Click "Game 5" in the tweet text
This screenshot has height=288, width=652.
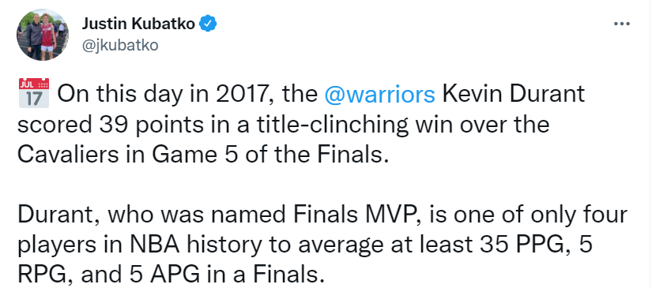coord(190,155)
